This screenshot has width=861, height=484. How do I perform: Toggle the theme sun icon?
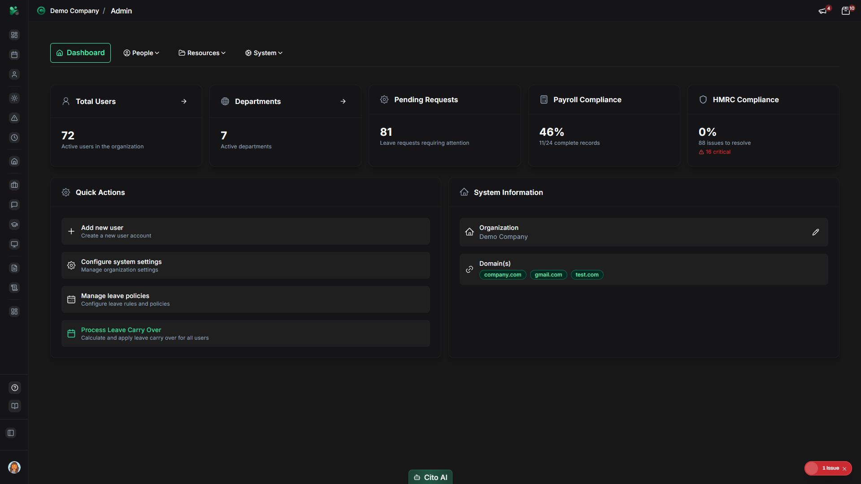coord(14,98)
